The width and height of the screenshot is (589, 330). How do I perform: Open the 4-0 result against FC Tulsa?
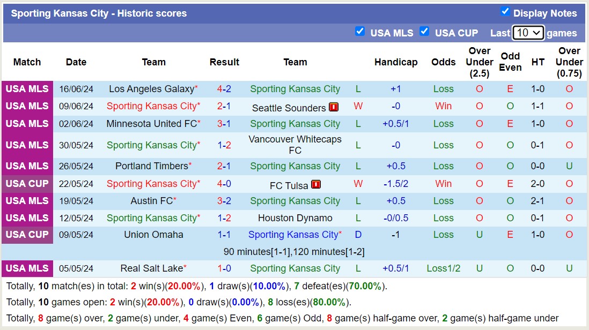224,184
